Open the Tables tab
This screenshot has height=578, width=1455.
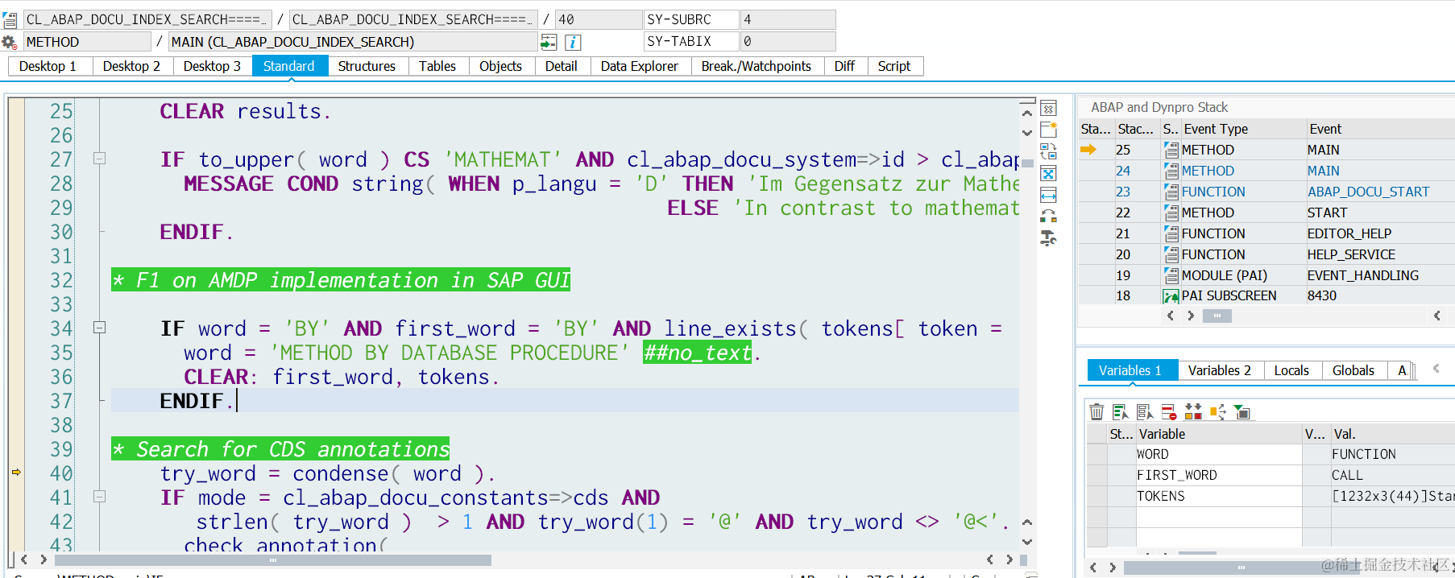pos(437,66)
